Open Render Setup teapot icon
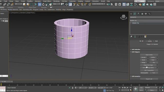Image resolution: width=164 pixels, height=92 pixels. tap(140, 4)
